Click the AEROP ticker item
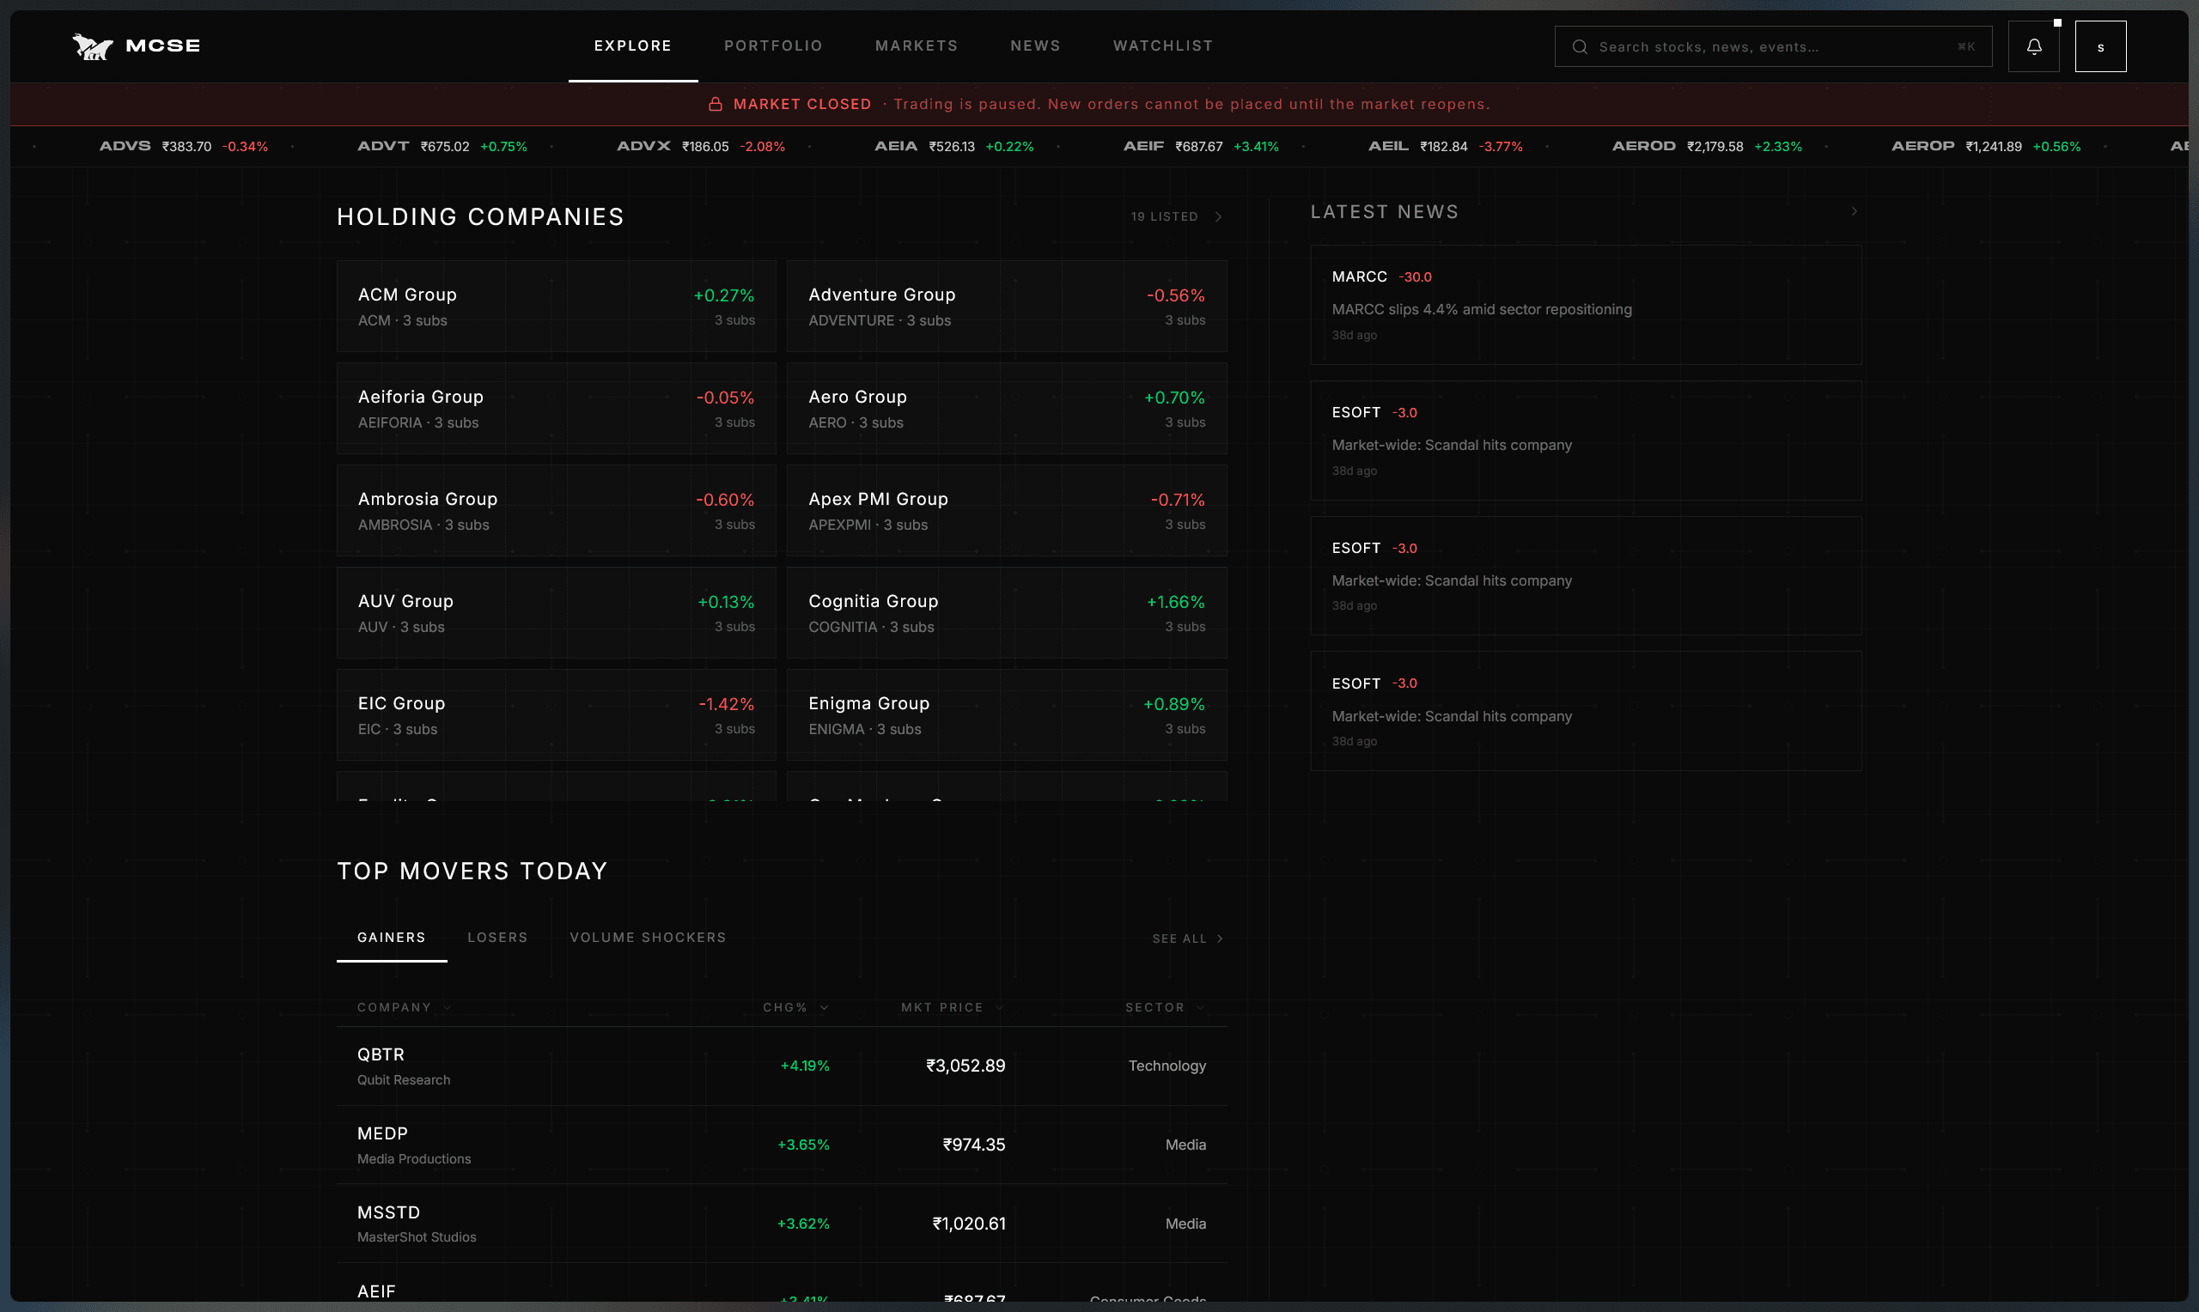Image resolution: width=2199 pixels, height=1312 pixels. tap(1986, 146)
